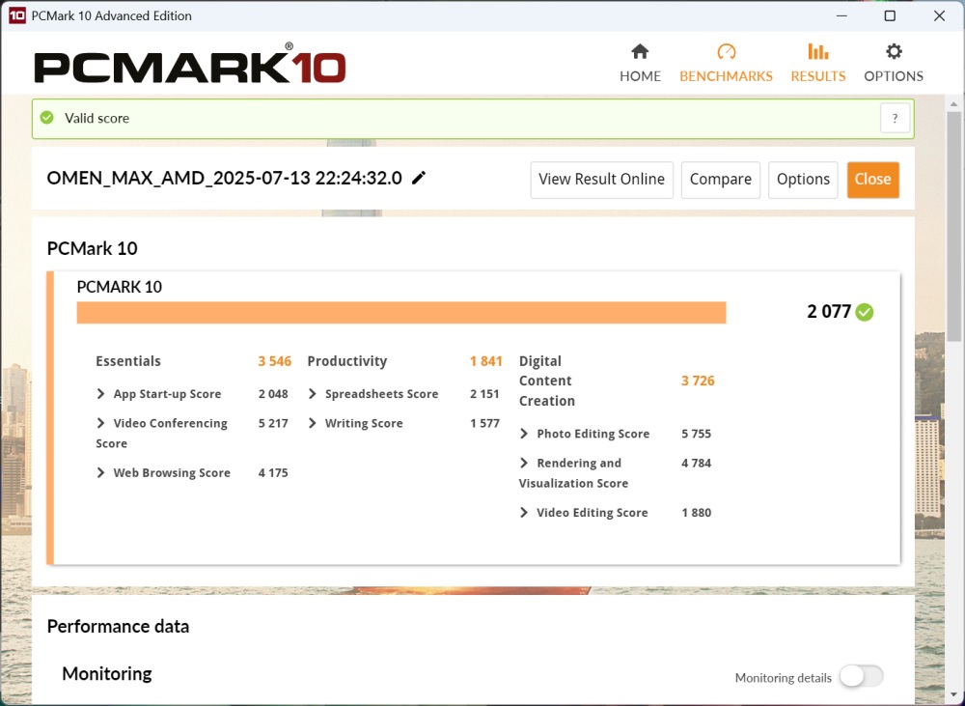Click the PCMark 10 title bar app icon

[x=16, y=15]
